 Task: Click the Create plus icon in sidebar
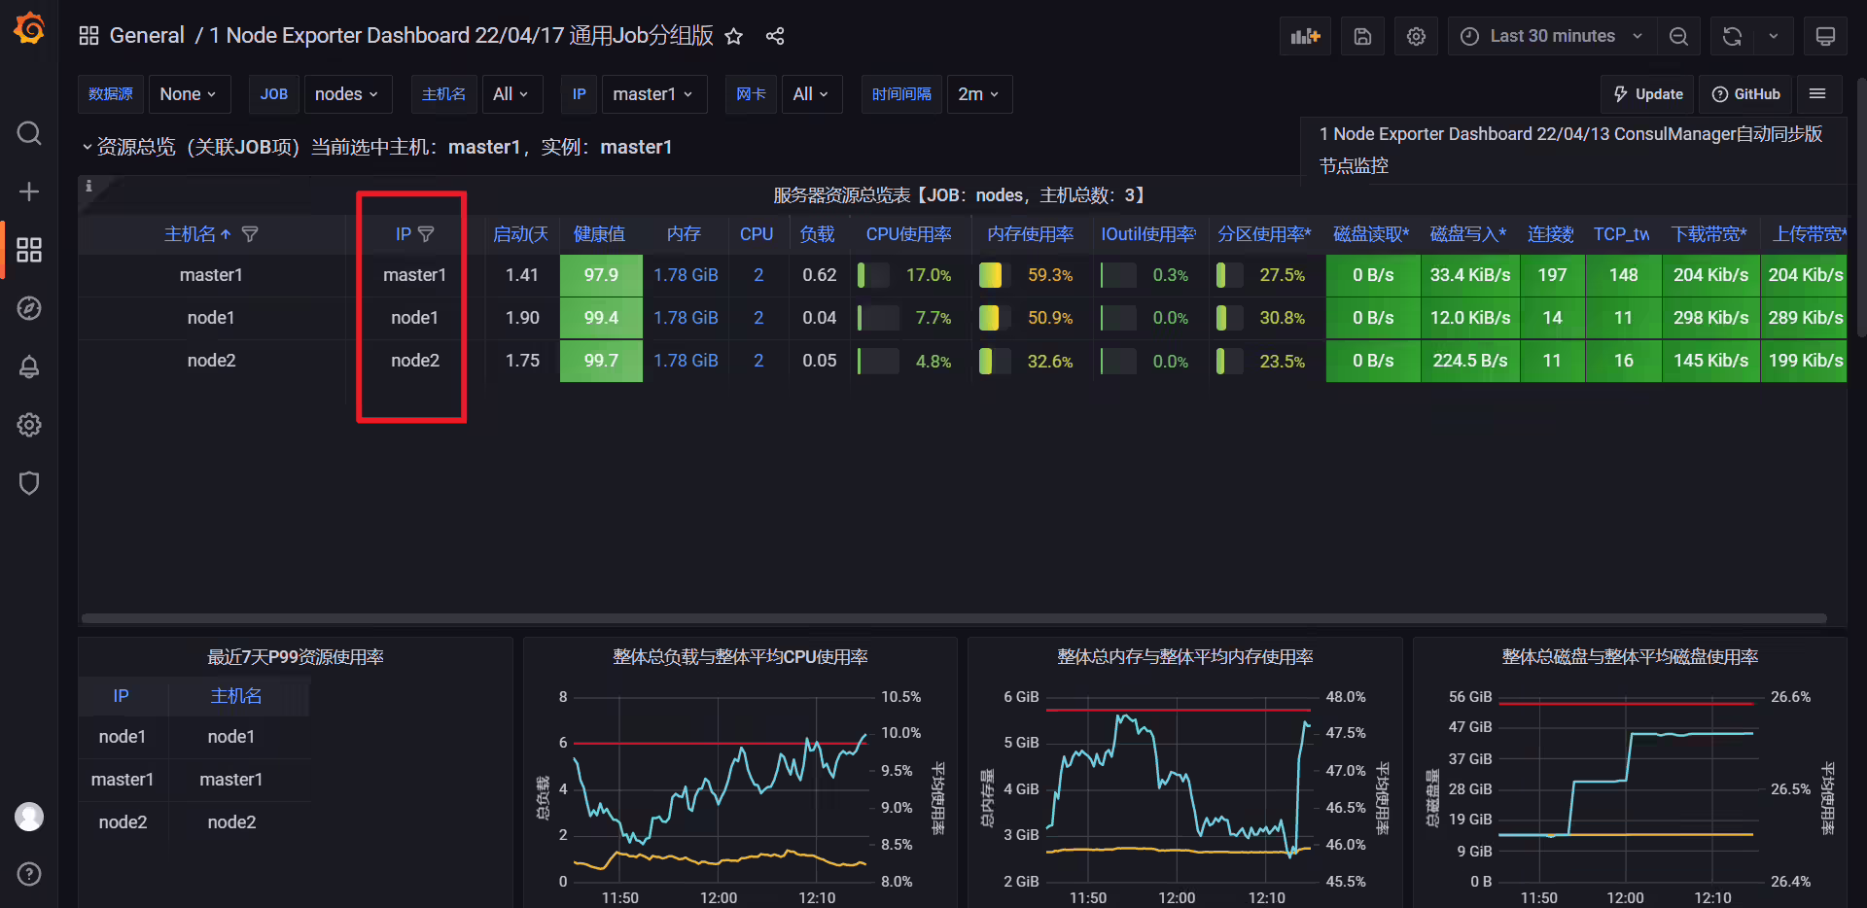(29, 192)
